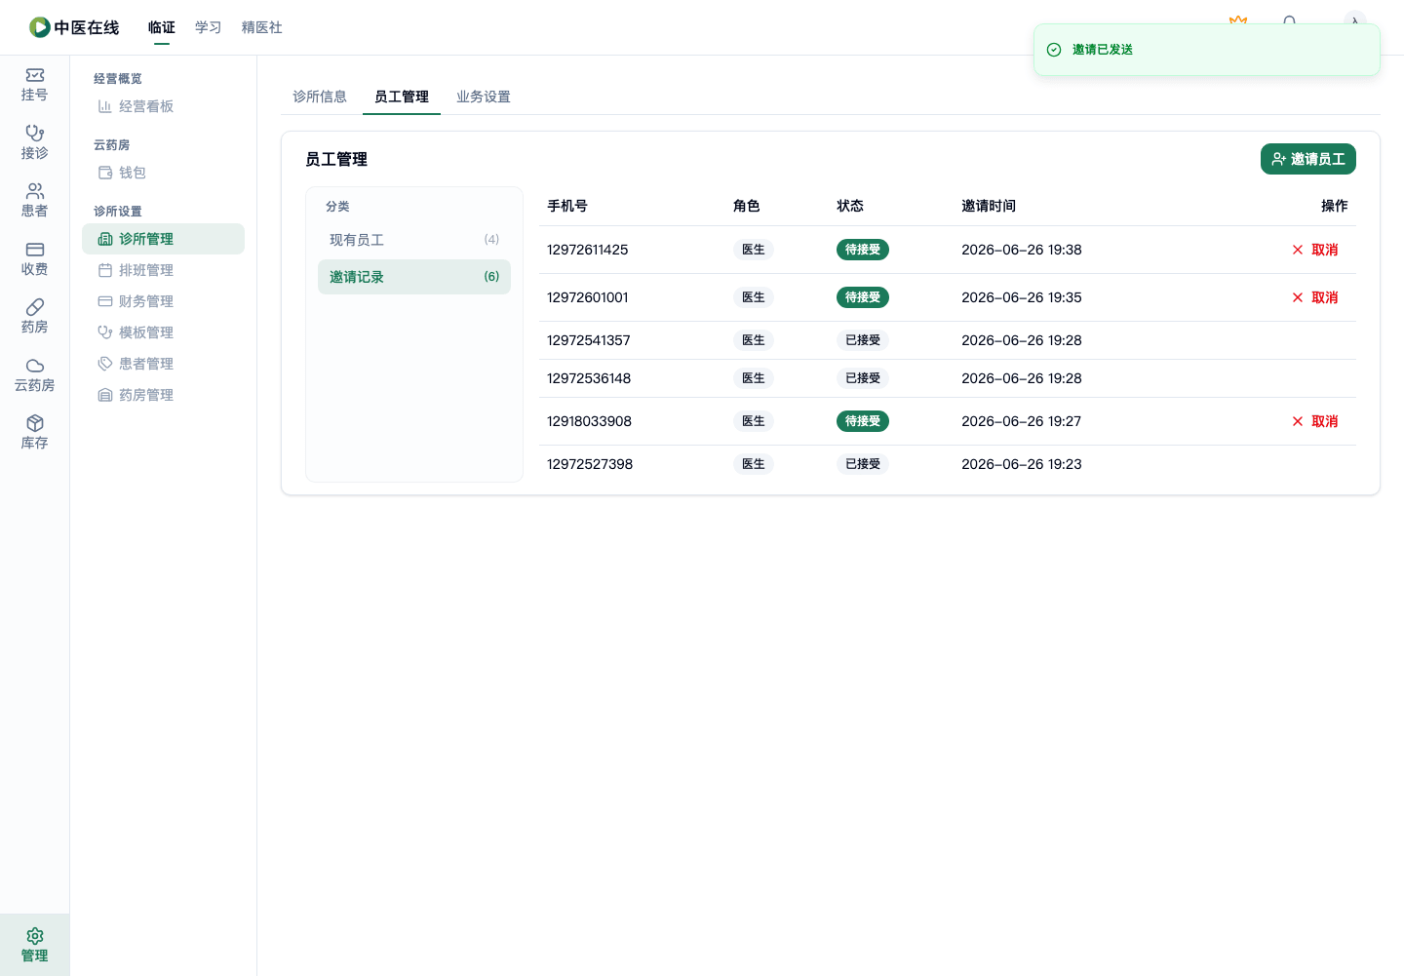Open the 收费 billing sidebar icon
The image size is (1404, 976).
pyautogui.click(x=35, y=250)
